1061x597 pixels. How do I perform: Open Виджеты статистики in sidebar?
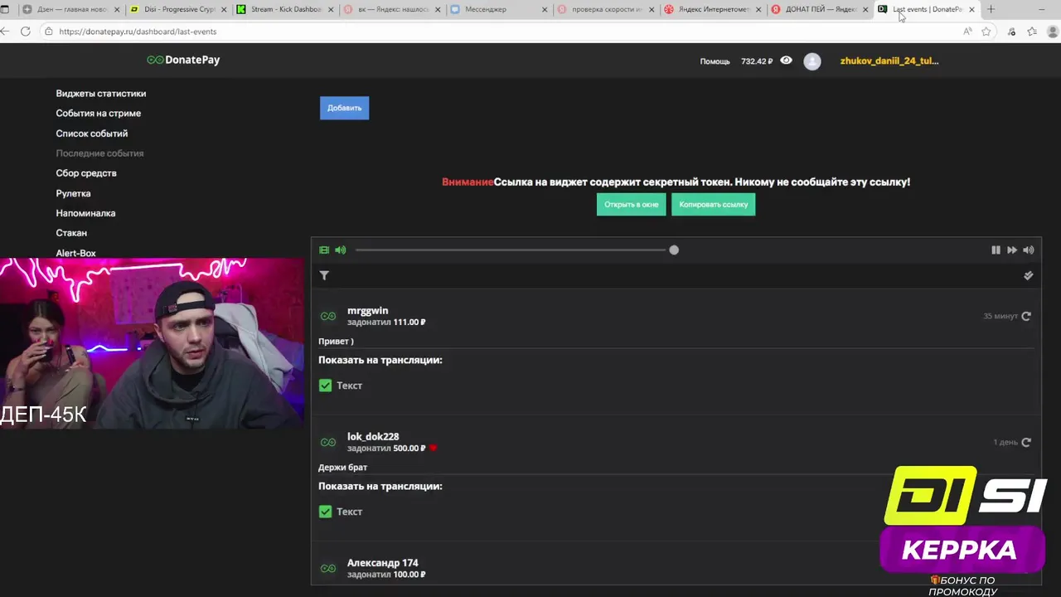[x=101, y=94]
